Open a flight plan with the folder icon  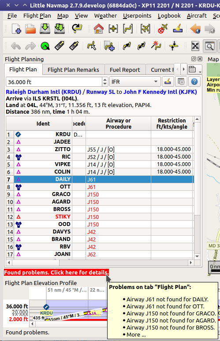30,29
